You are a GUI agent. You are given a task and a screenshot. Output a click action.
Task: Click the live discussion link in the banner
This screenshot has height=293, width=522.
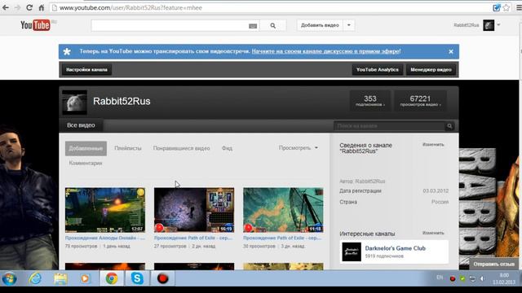pyautogui.click(x=326, y=51)
